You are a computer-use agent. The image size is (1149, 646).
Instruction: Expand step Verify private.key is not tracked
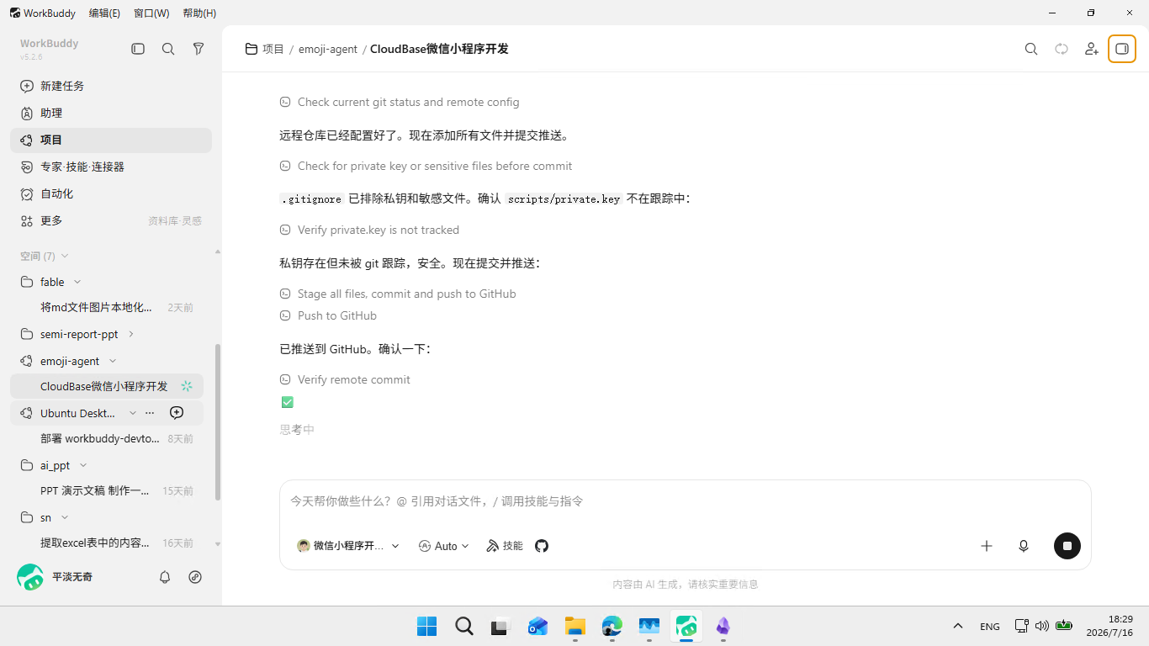click(369, 230)
